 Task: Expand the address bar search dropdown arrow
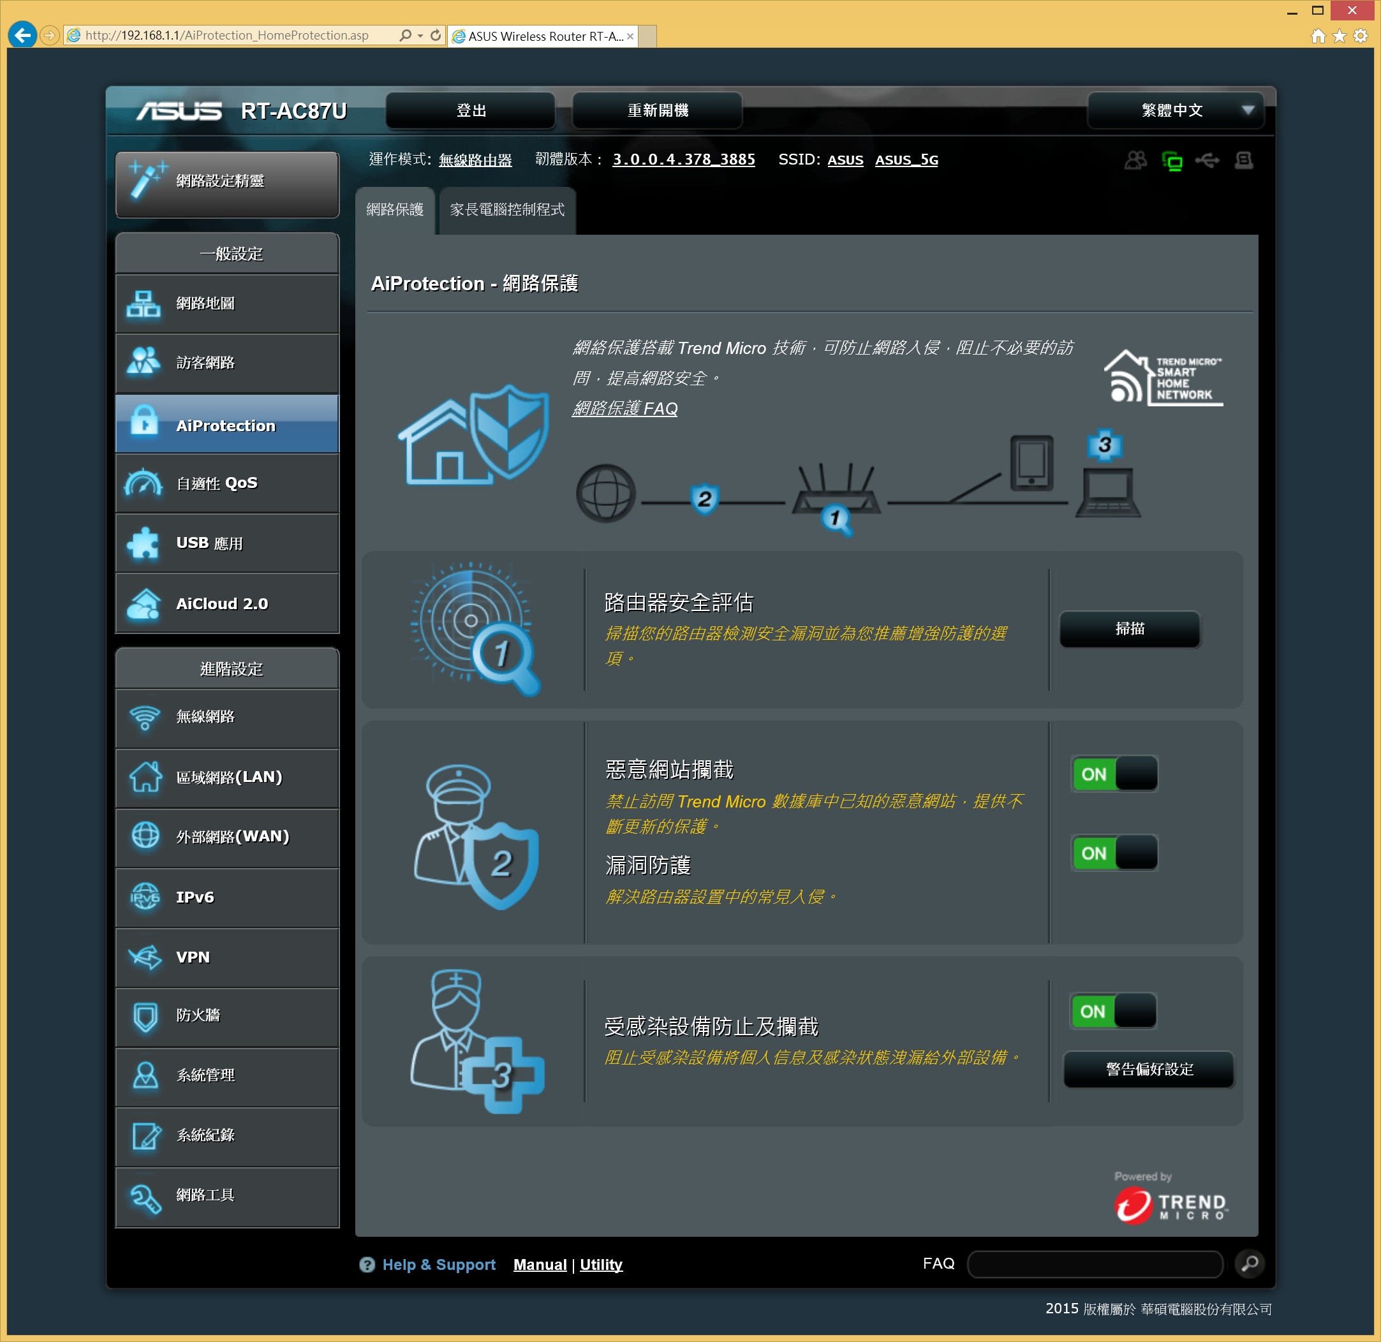420,35
